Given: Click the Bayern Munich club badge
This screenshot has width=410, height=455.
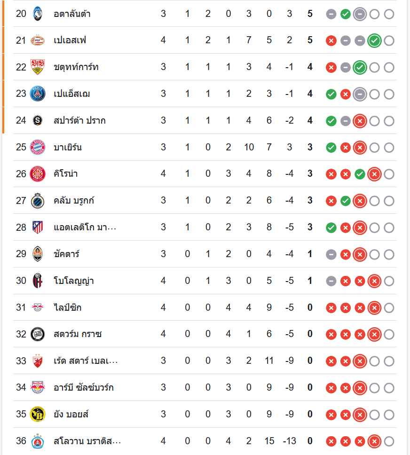Looking at the screenshot, I should (37, 147).
